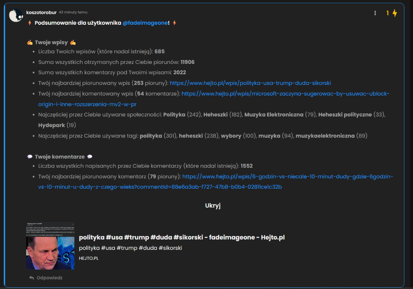The width and height of the screenshot is (413, 289).
Task: Click the lightning vote count number
Action: 388,13
